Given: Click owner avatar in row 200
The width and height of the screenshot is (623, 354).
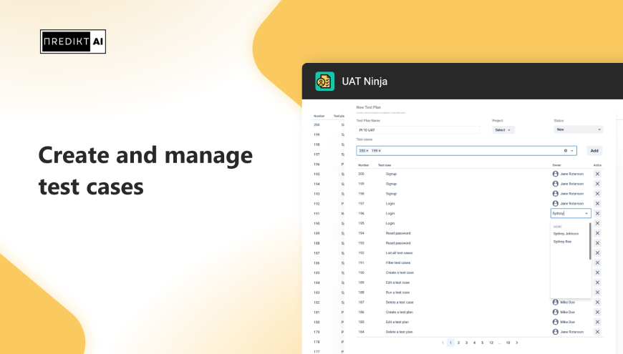Looking at the screenshot, I should click(x=556, y=174).
